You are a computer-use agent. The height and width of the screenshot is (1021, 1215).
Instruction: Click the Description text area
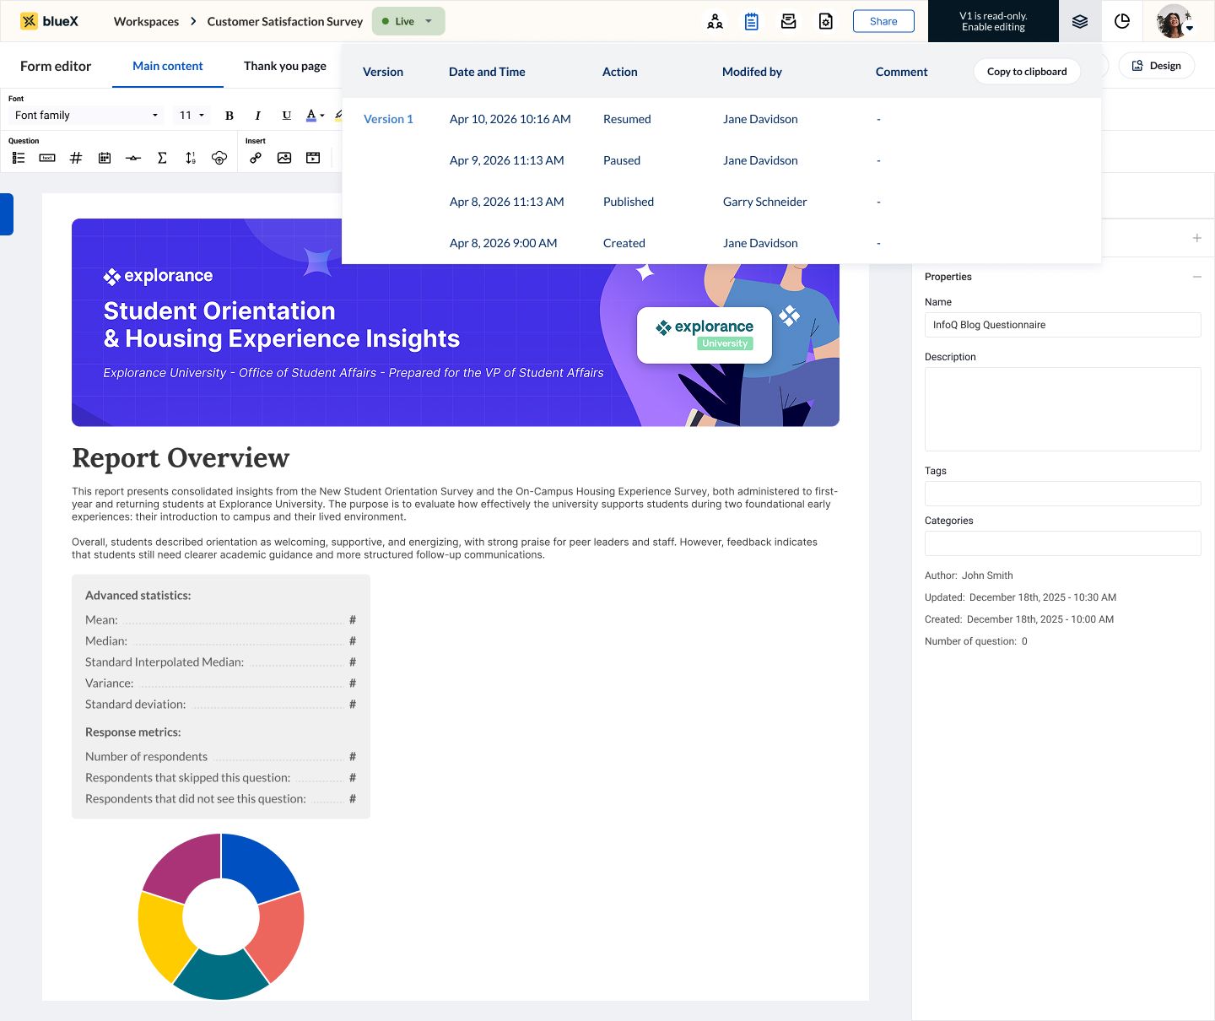[x=1062, y=409]
